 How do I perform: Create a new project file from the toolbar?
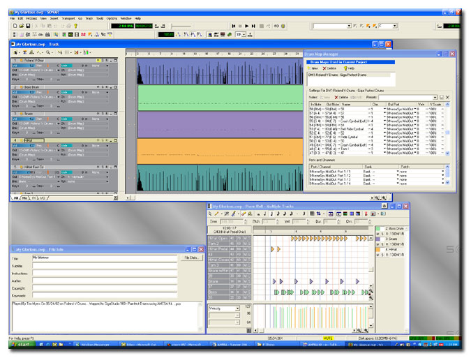point(15,26)
